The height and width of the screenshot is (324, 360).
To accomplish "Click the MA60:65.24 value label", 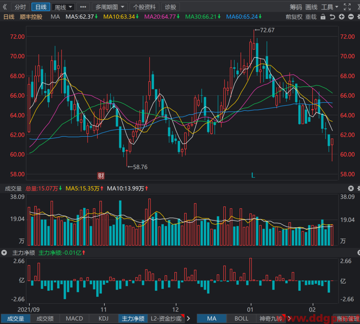I will [x=244, y=17].
